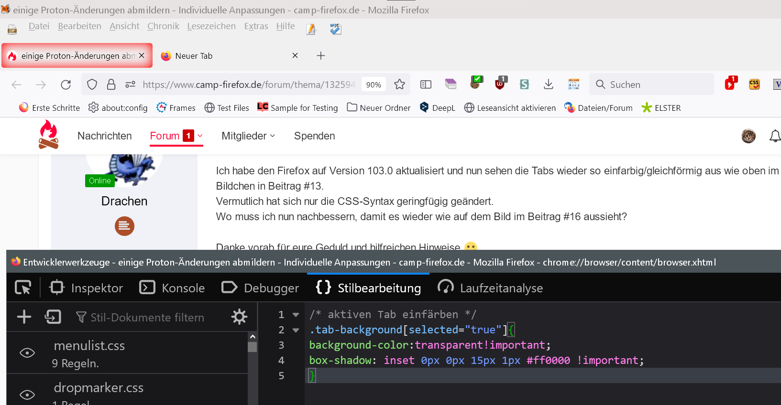The height and width of the screenshot is (405, 781).
Task: Open the Spenden link
Action: (314, 136)
